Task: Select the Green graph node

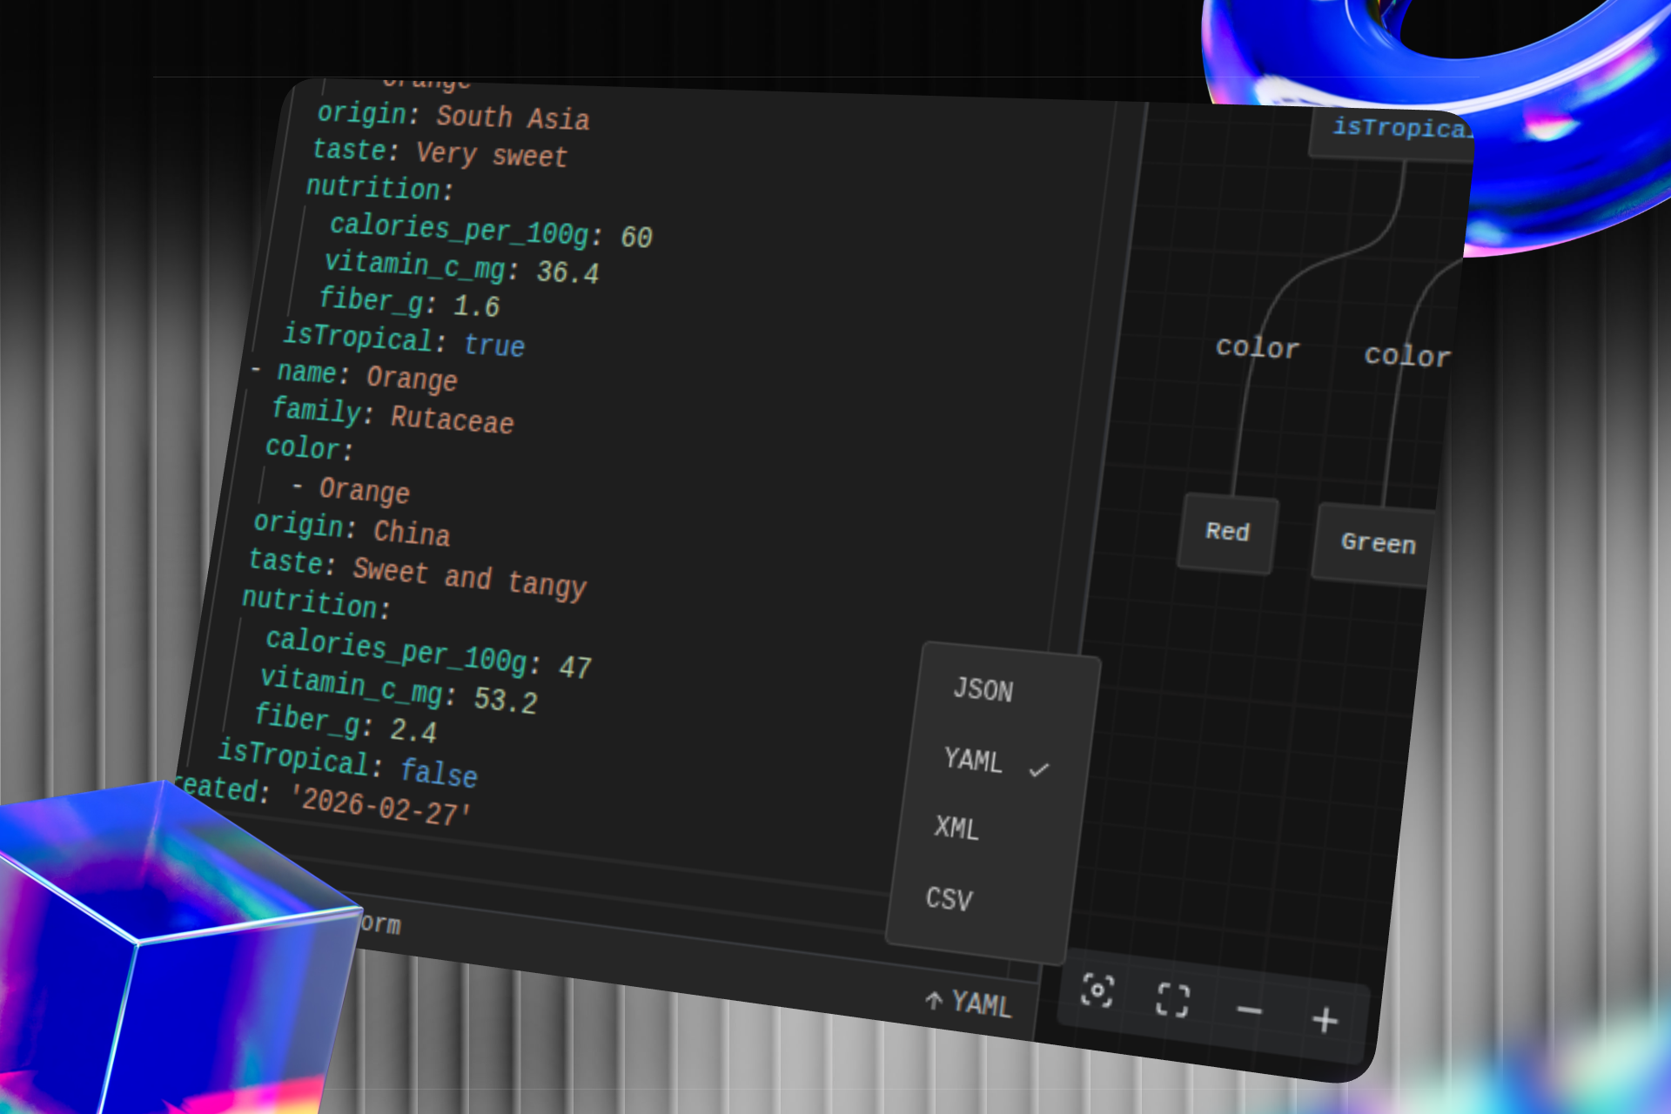Action: pyautogui.click(x=1377, y=543)
